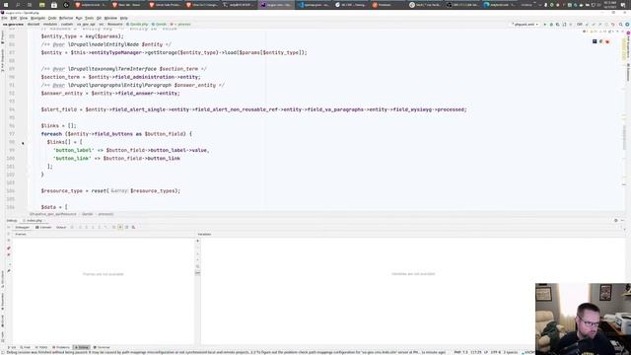
Task: Open the Terminal tool window button
Action: tap(102, 347)
